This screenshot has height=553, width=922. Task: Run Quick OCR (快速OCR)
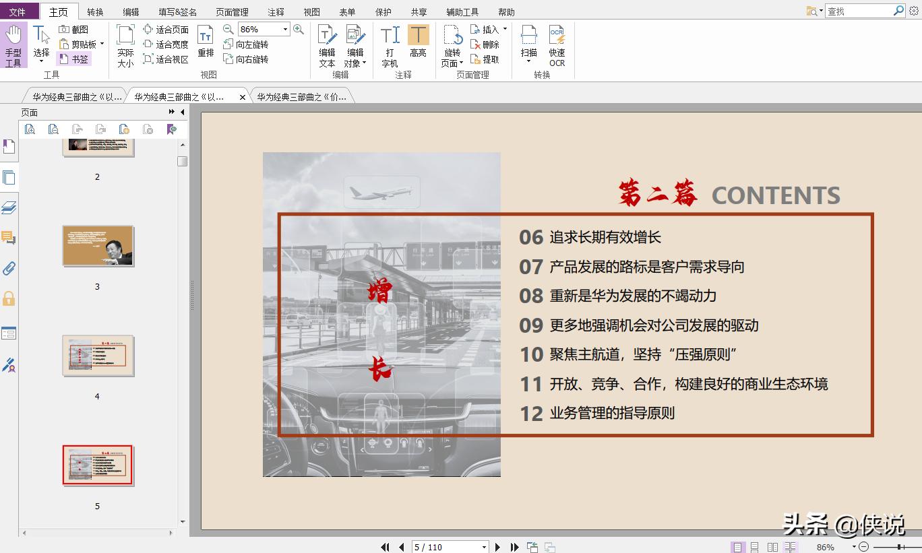557,45
